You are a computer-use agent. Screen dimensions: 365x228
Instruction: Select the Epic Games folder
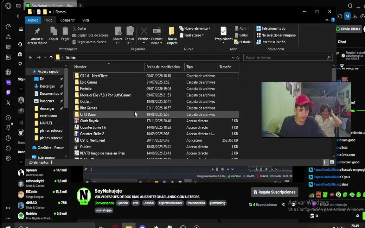tap(156, 82)
